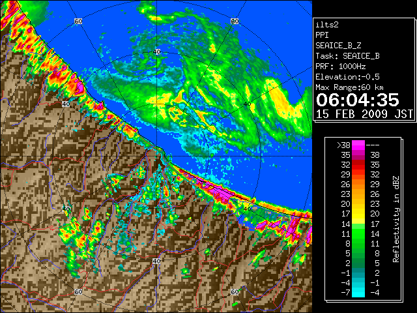Screen dimensions: 417x313
Task: Click the 'Max Range:60 km' line
Action: (350, 87)
